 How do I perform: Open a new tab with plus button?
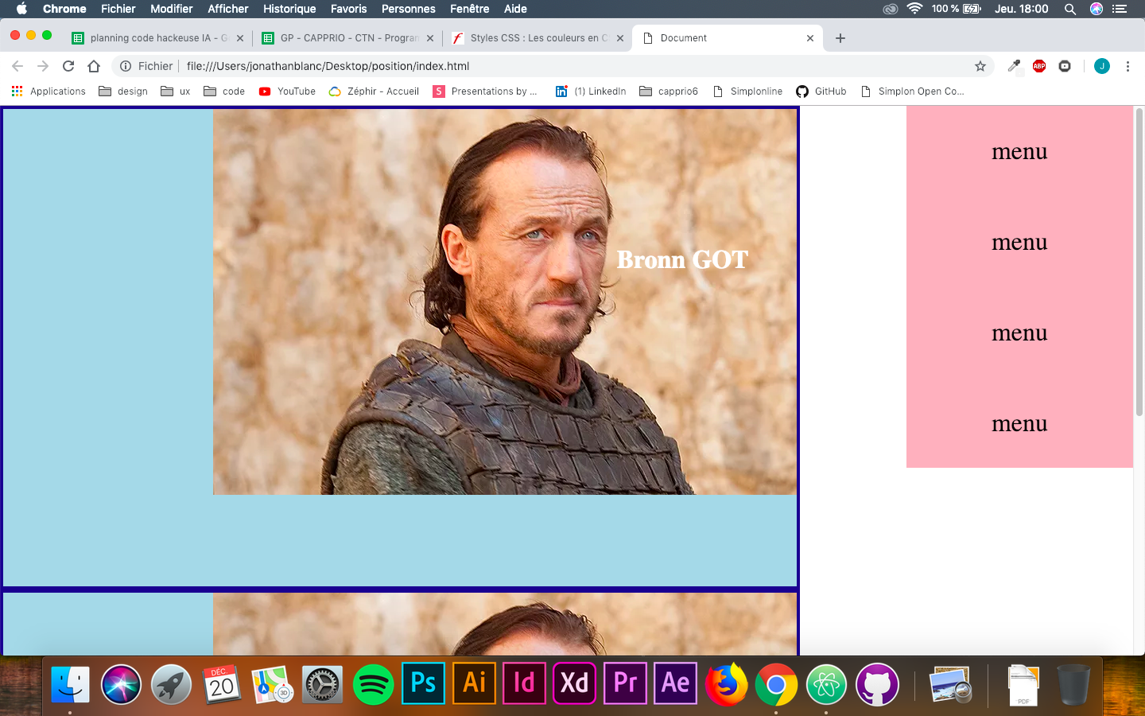tap(840, 37)
